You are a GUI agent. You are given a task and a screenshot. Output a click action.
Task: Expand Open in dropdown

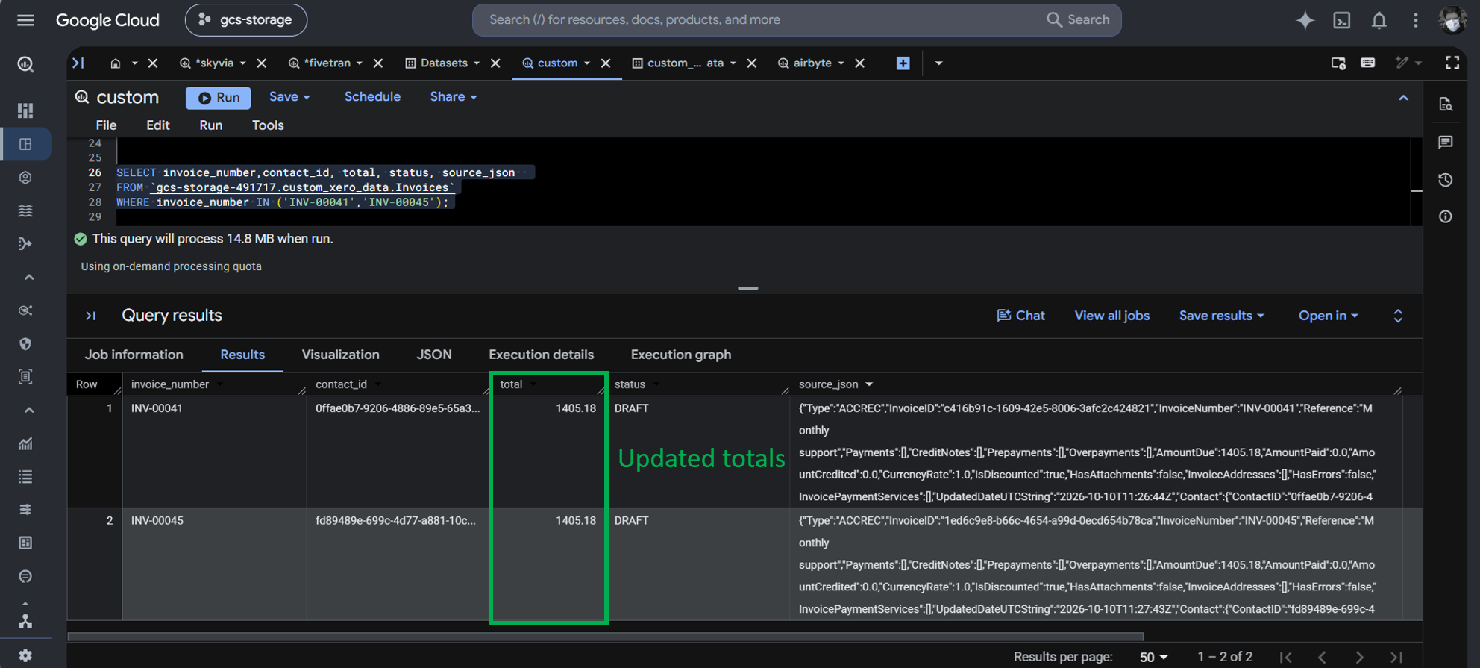pyautogui.click(x=1328, y=316)
